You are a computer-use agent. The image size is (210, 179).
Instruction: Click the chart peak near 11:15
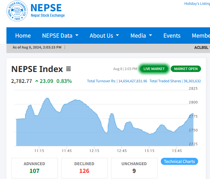coord(48,98)
